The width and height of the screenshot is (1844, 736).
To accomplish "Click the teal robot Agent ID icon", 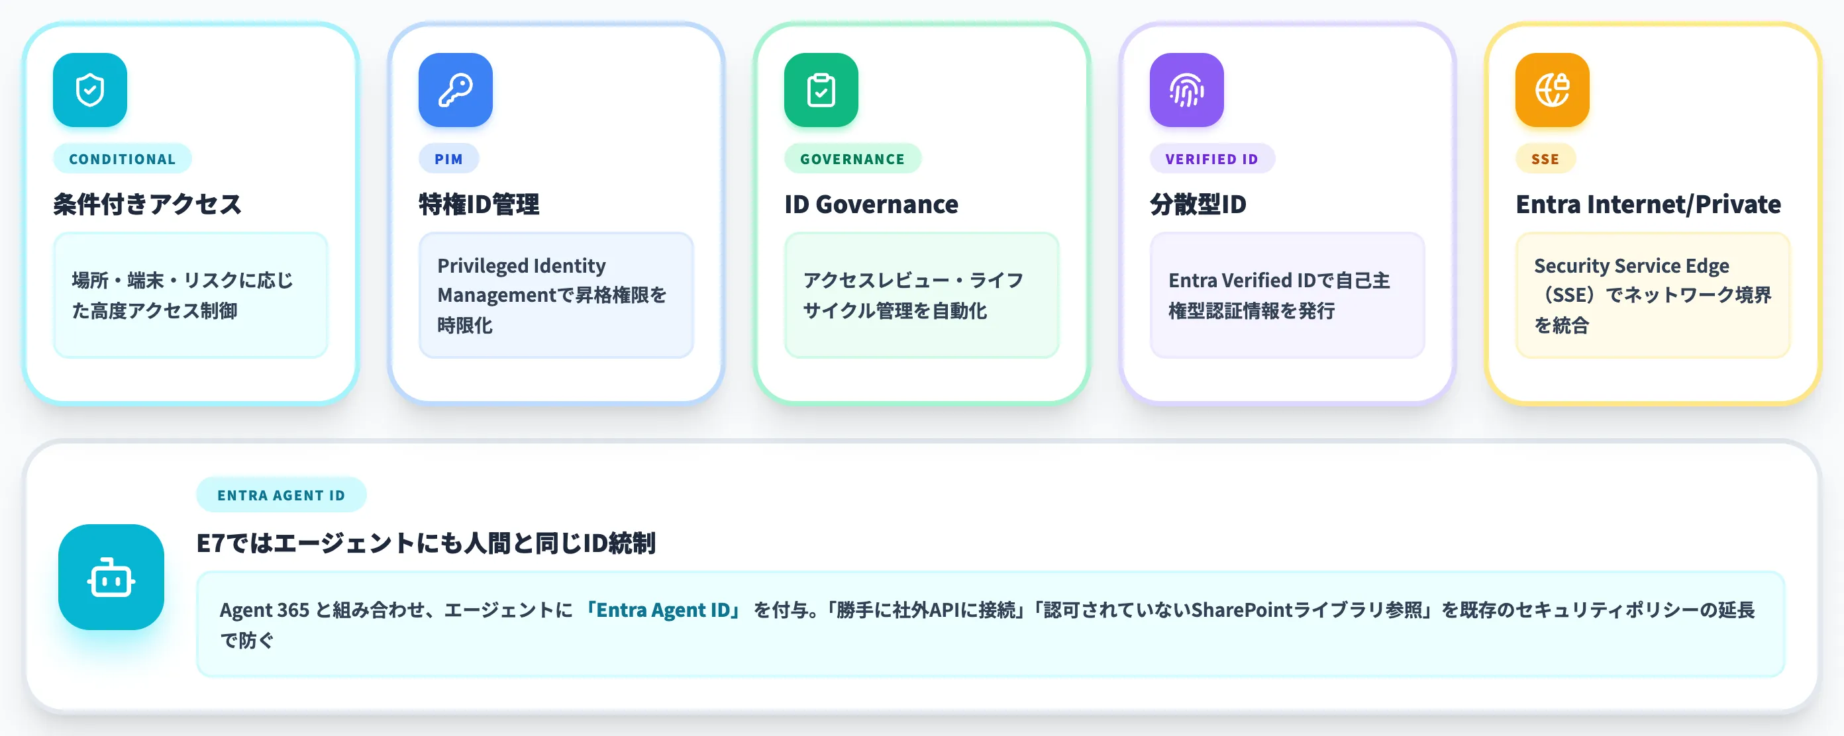I will click(x=111, y=577).
